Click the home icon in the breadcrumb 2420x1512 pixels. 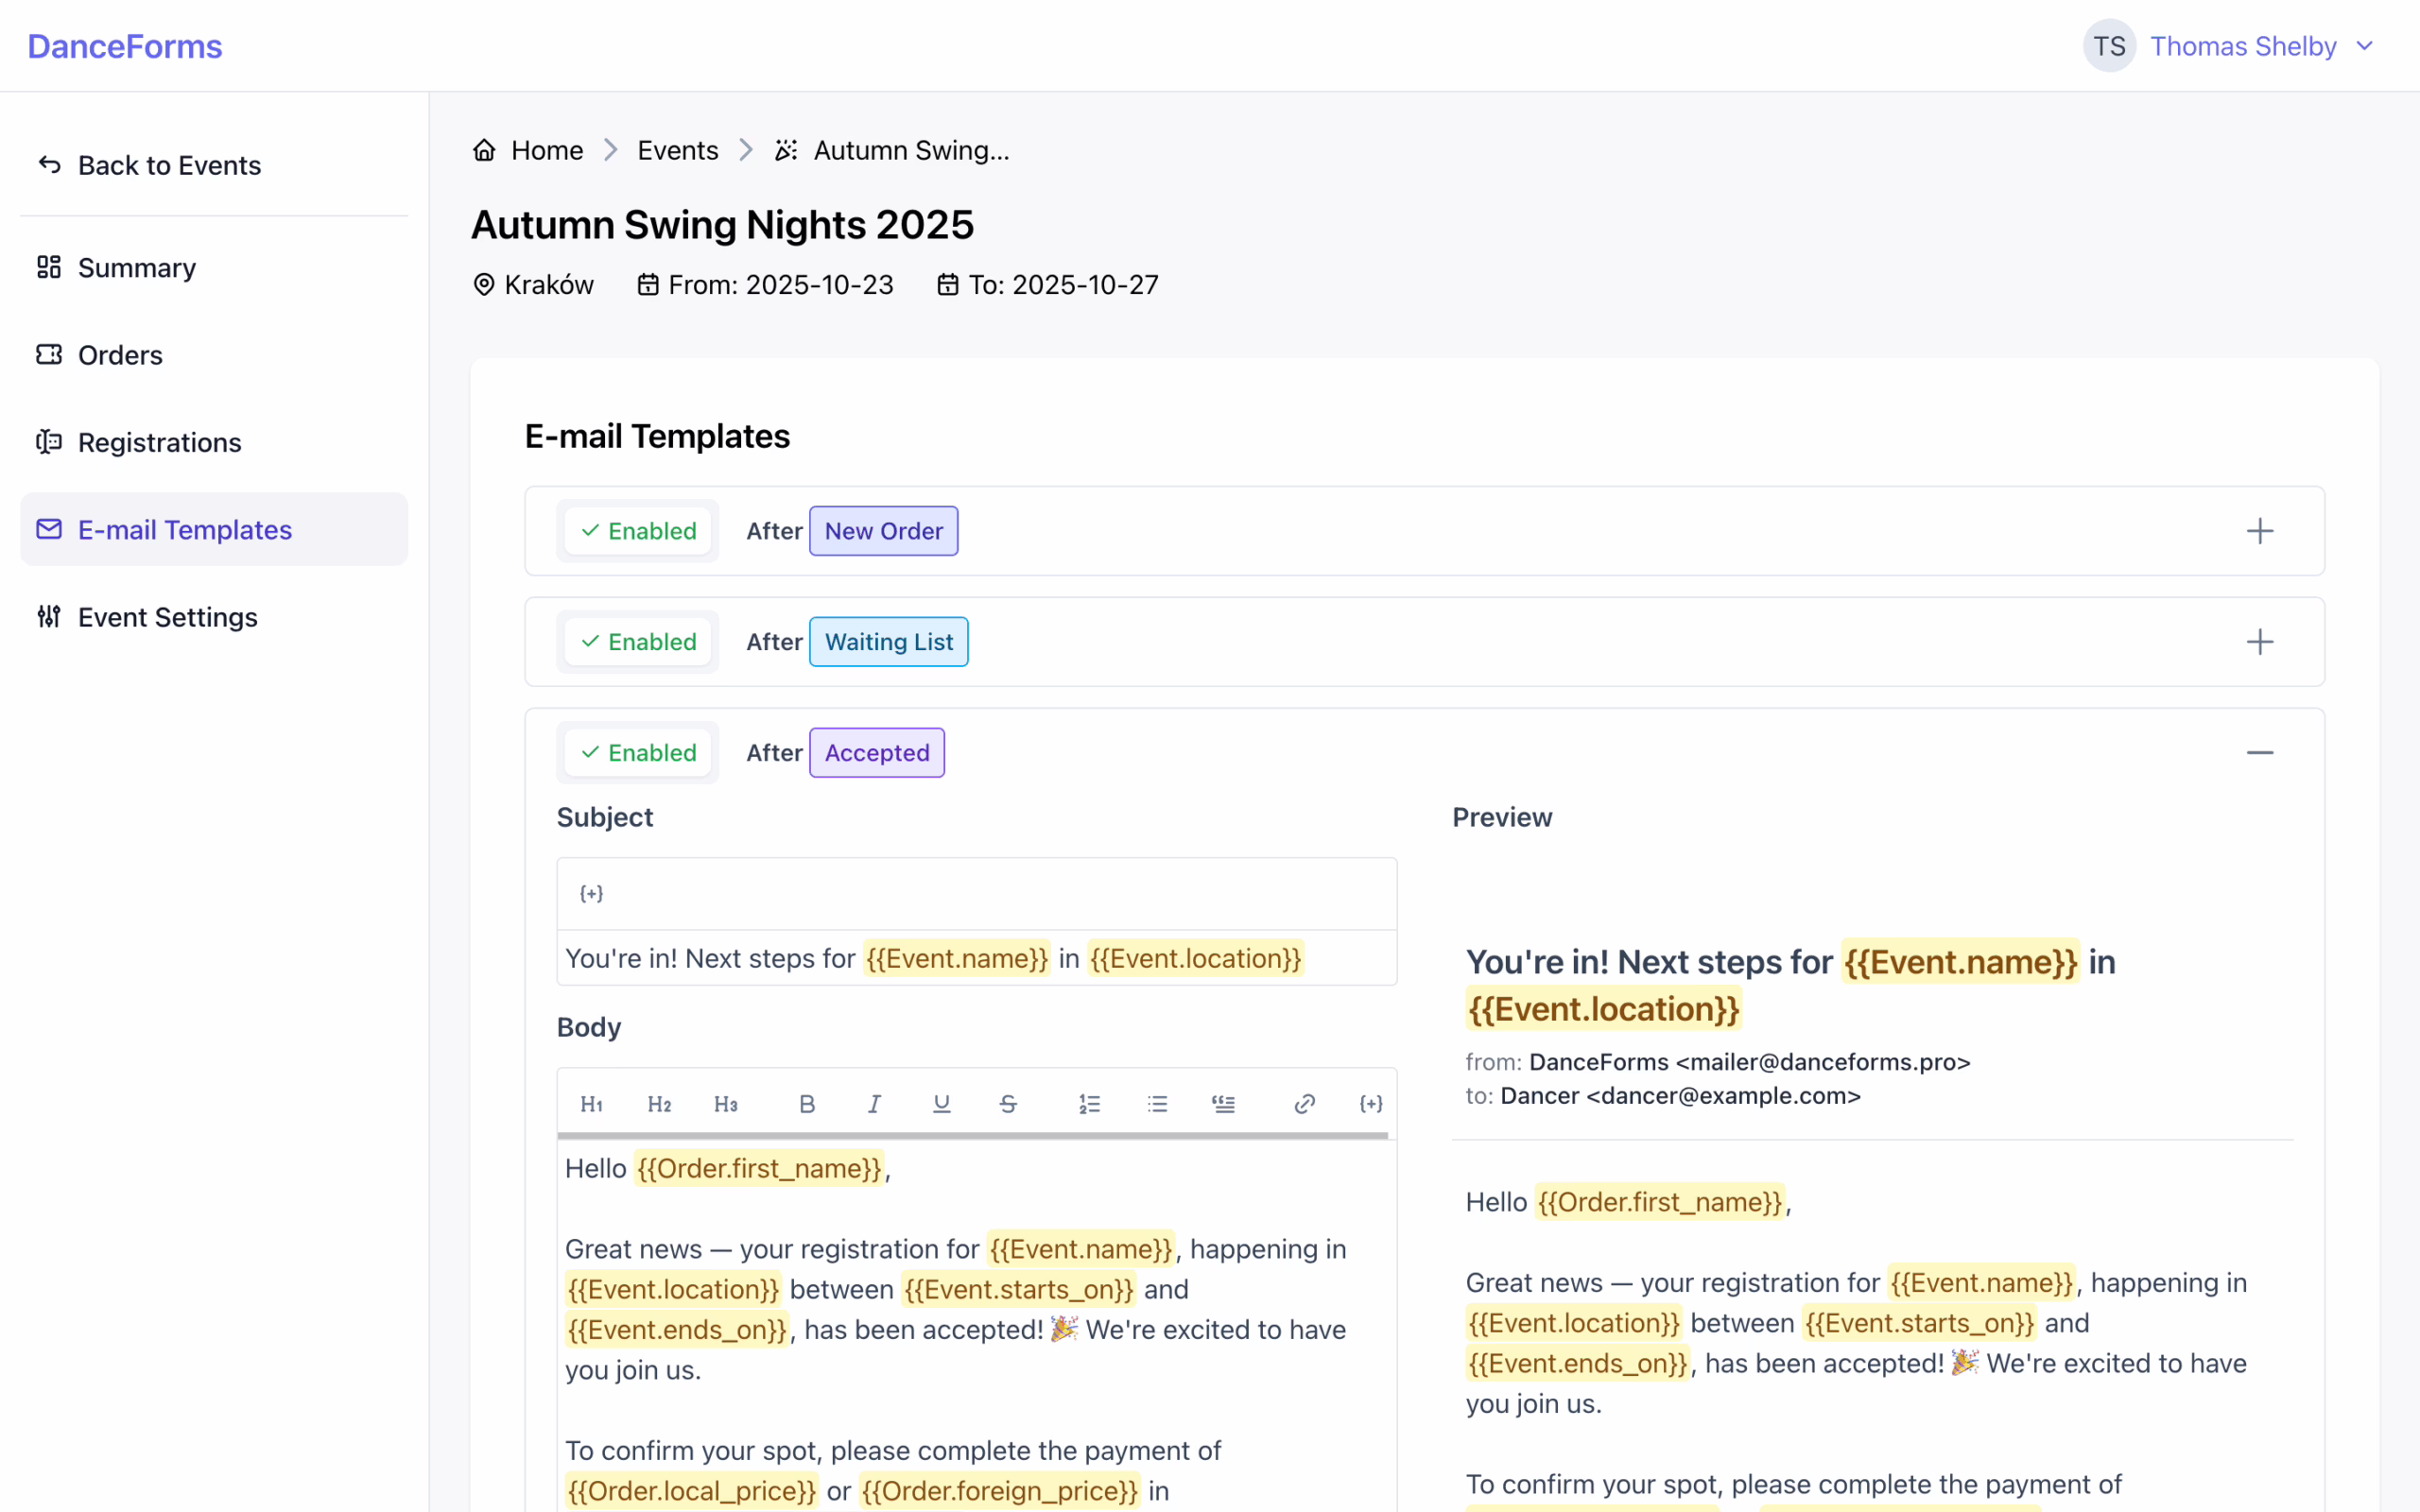click(x=484, y=149)
